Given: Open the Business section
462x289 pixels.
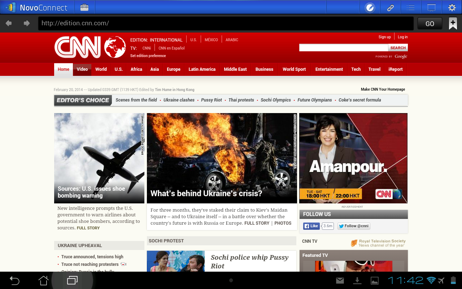Looking at the screenshot, I should (x=264, y=69).
